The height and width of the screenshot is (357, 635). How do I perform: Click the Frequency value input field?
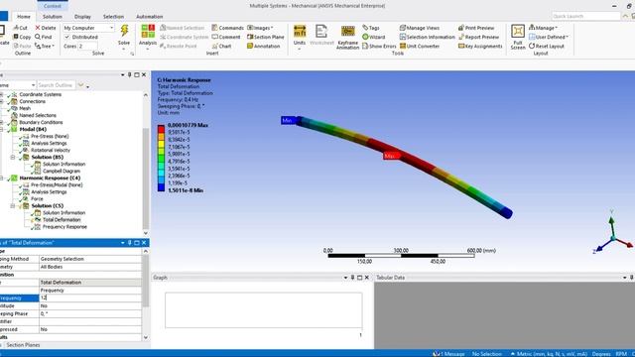[90, 297]
